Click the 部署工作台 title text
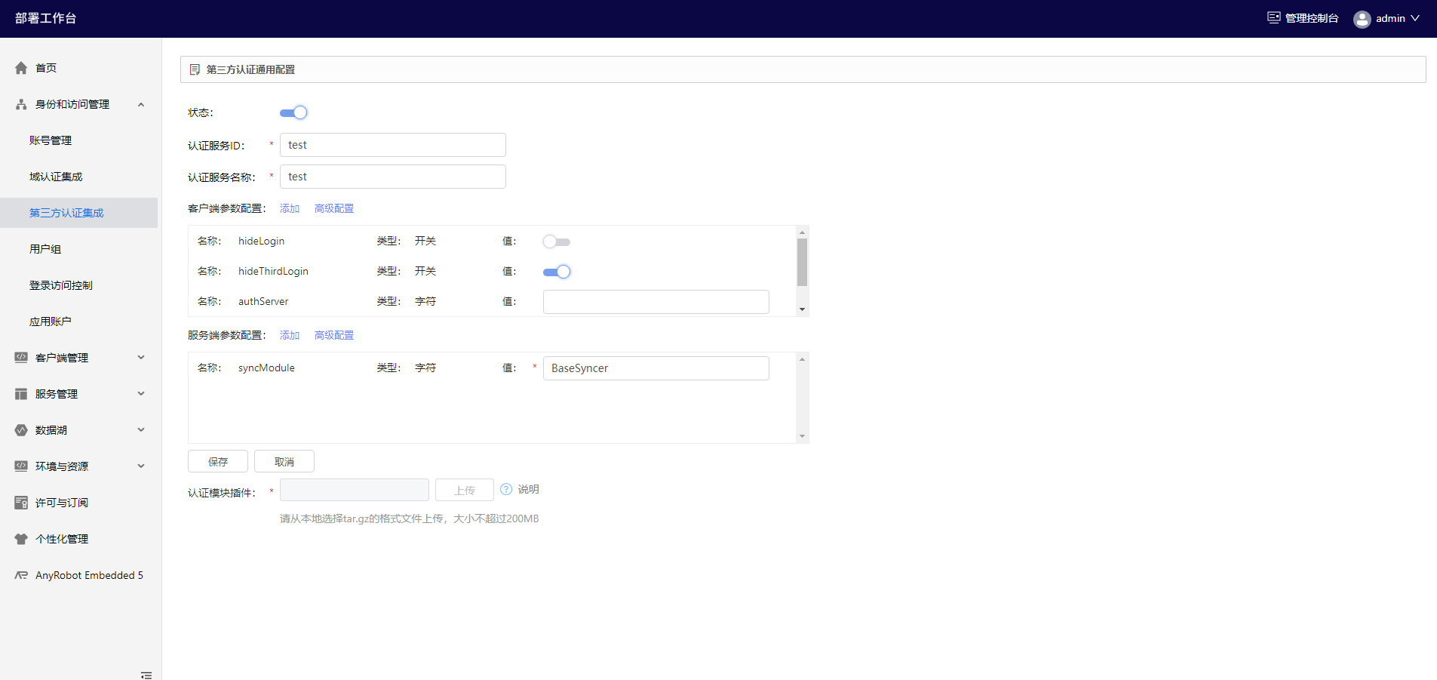This screenshot has height=680, width=1437. [46, 18]
